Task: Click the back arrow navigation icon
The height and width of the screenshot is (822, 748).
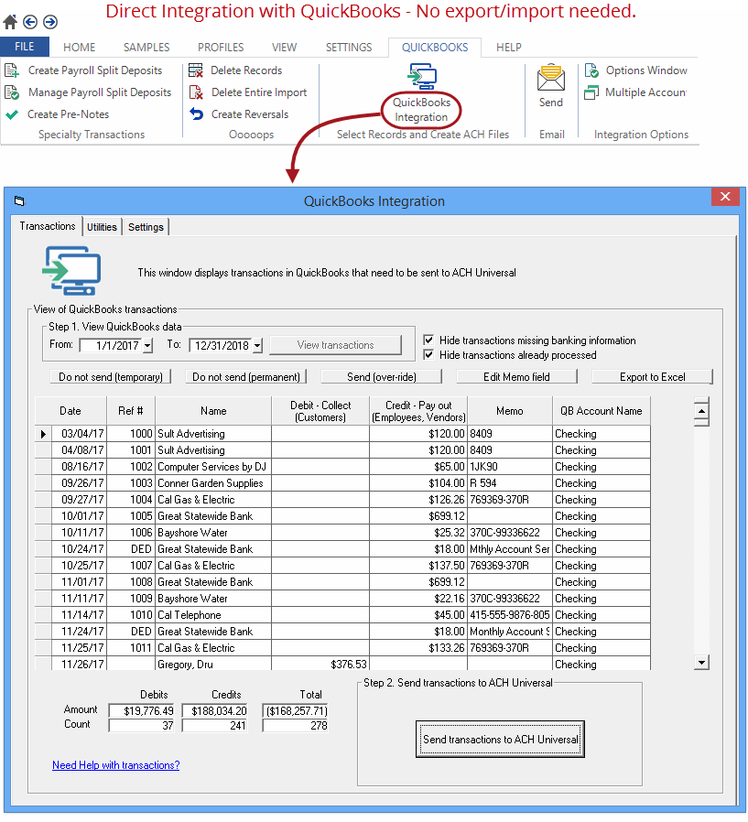Action: [30, 21]
